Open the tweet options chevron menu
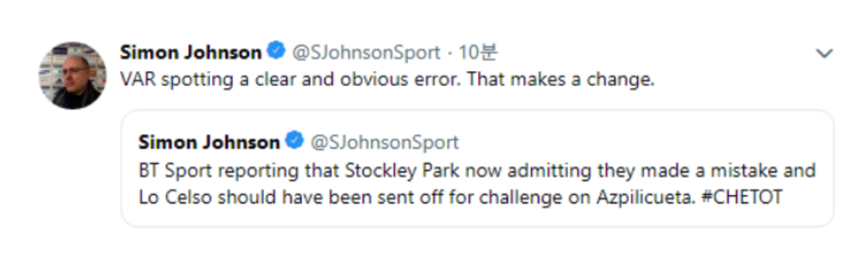The width and height of the screenshot is (854, 263). (824, 54)
